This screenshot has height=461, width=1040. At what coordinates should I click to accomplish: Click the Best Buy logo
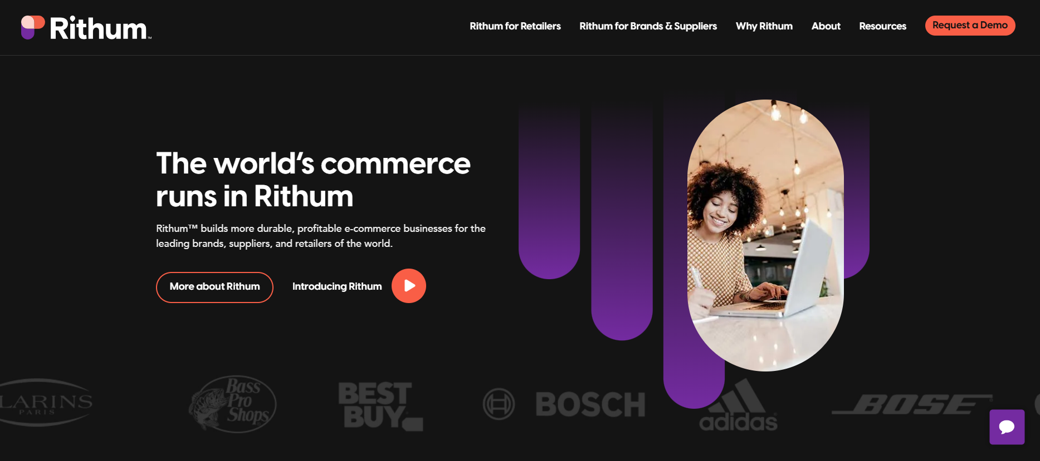click(380, 406)
